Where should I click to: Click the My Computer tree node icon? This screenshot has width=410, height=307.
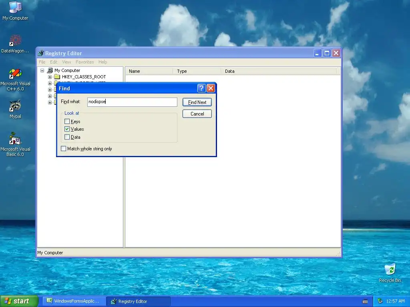point(50,70)
